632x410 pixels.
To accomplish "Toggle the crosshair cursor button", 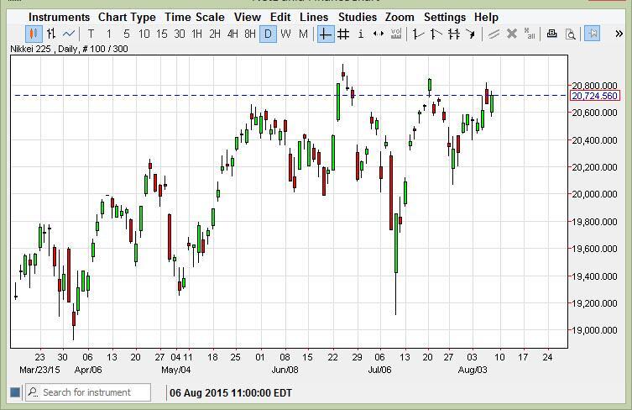I will (326, 34).
